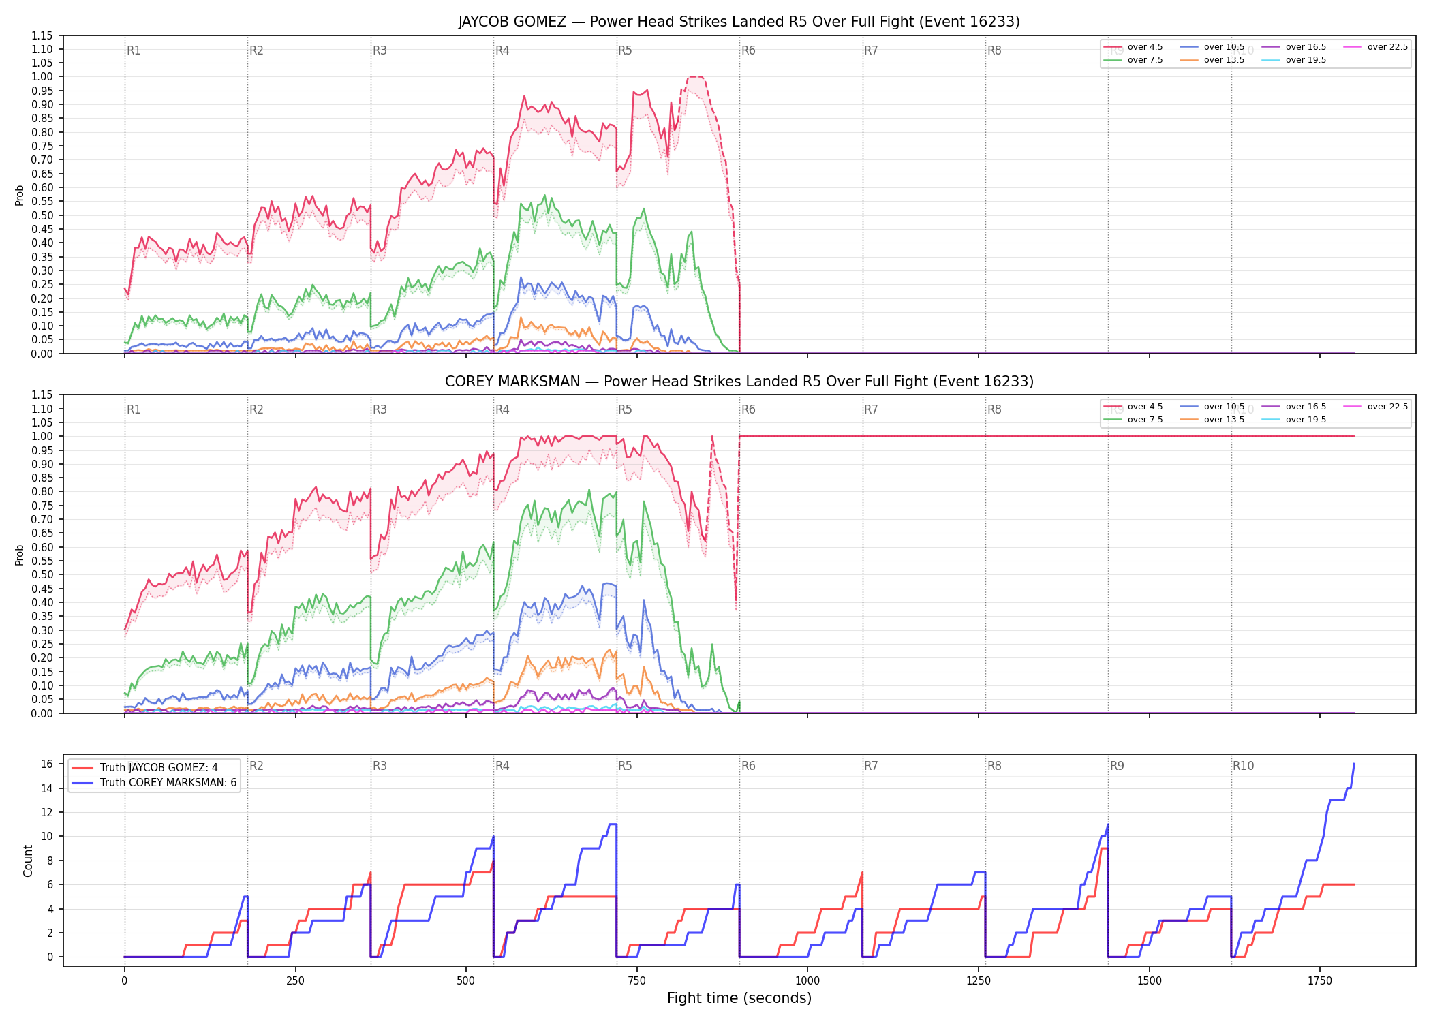
Task: Click the R7 round marker in Gomez chart
Action: (871, 50)
